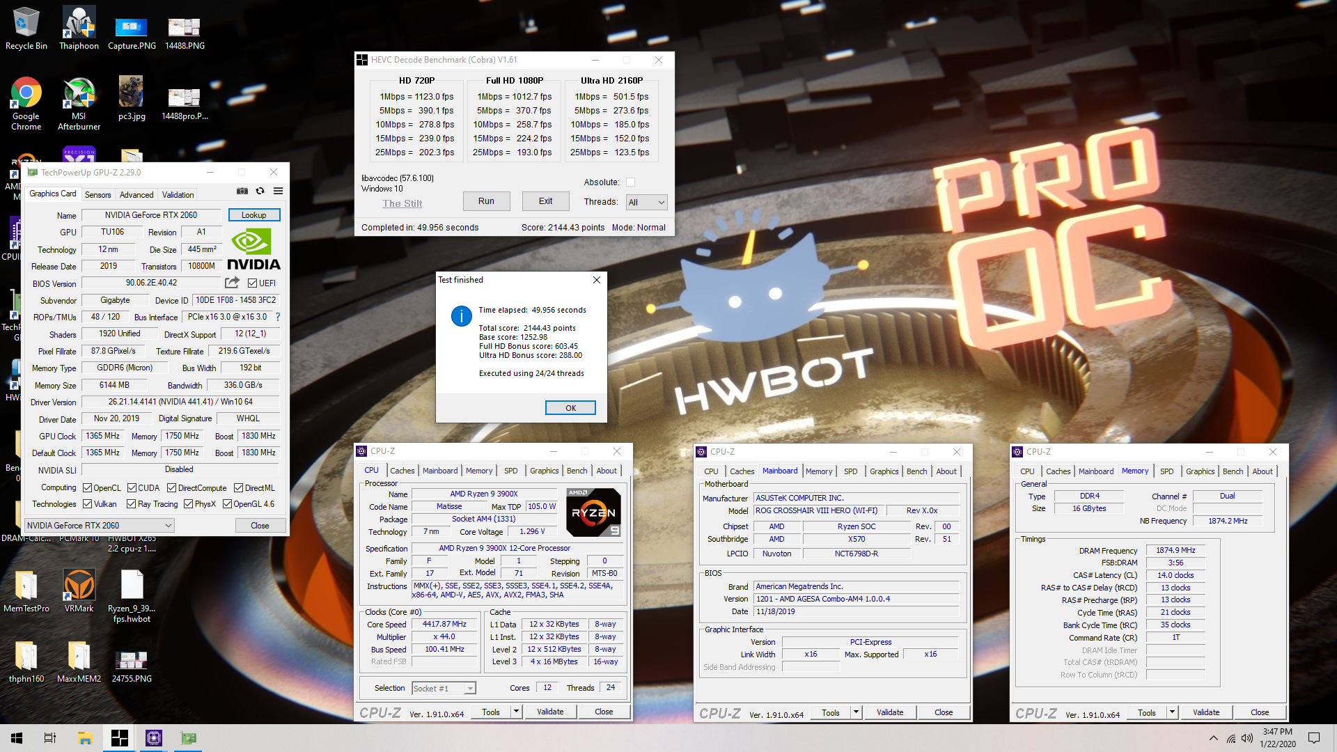Toggle the DirectCompute checkbox
Image resolution: width=1337 pixels, height=752 pixels.
[172, 488]
